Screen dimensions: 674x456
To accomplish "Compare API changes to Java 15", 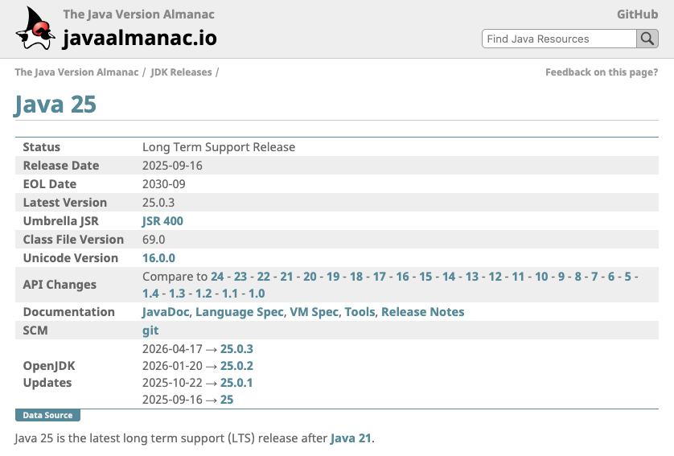I will [425, 277].
